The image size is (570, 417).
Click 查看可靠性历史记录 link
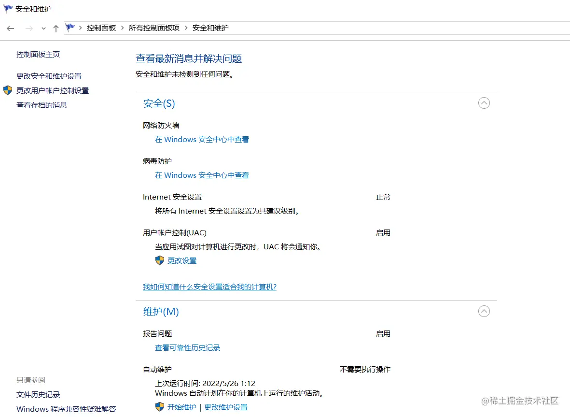187,347
